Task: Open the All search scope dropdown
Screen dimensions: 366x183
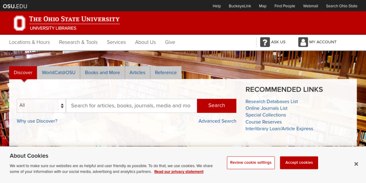Action: 41,105
